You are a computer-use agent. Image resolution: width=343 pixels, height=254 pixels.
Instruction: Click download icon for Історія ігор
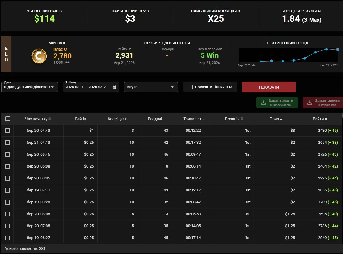click(x=310, y=103)
